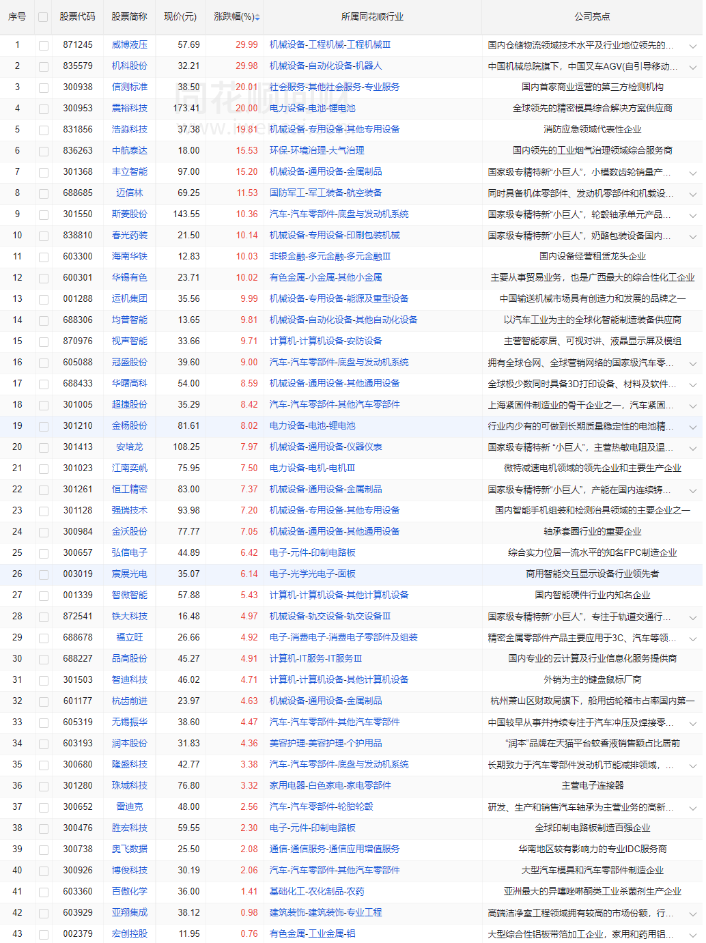The height and width of the screenshot is (943, 706).
Task: Click highlight text 外销为主的键盘鼠标厂商
Action: point(593,679)
